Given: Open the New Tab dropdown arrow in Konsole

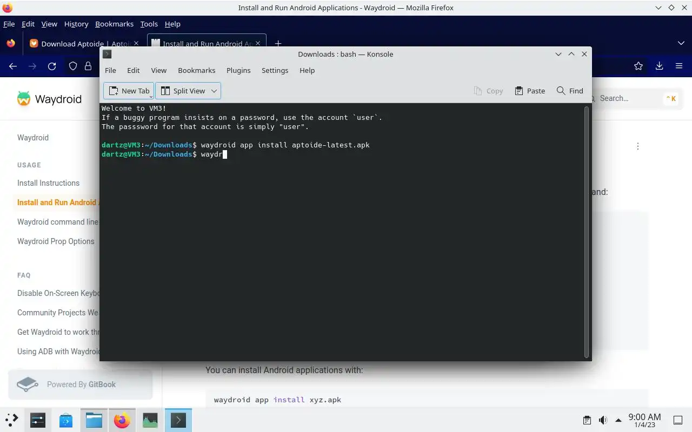Looking at the screenshot, I should point(151,96).
